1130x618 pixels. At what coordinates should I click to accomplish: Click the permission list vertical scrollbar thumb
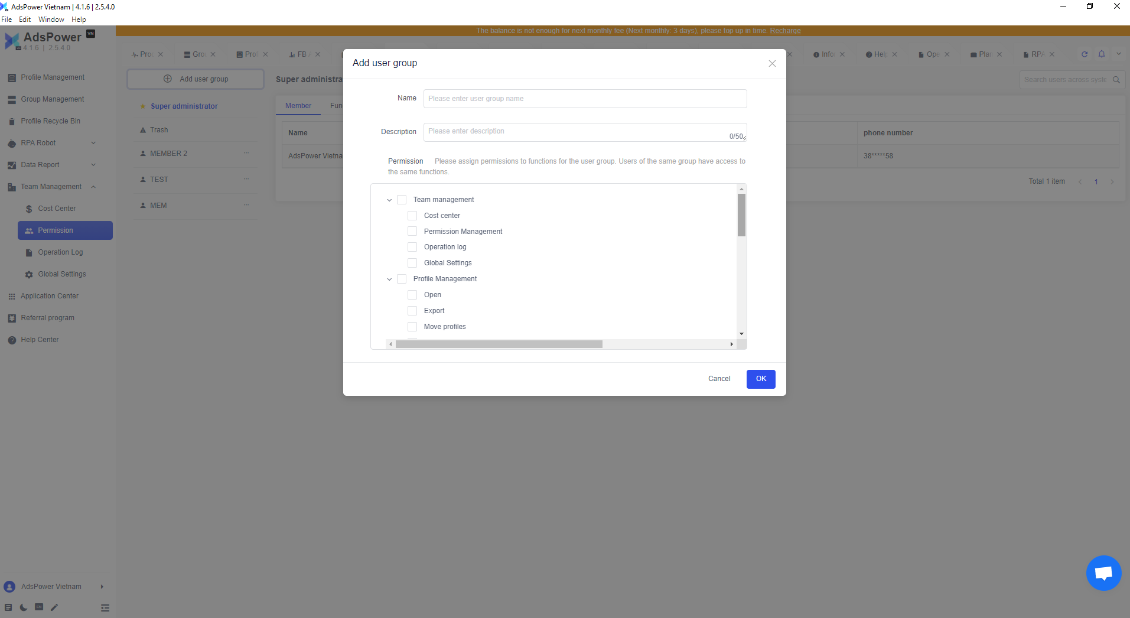(x=741, y=215)
